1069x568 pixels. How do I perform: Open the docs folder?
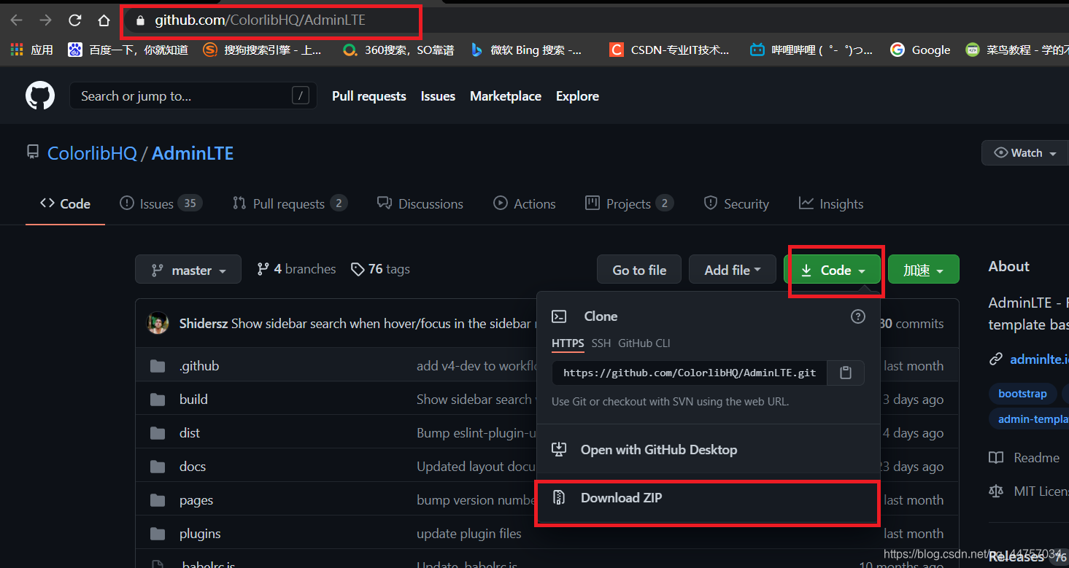(x=193, y=467)
